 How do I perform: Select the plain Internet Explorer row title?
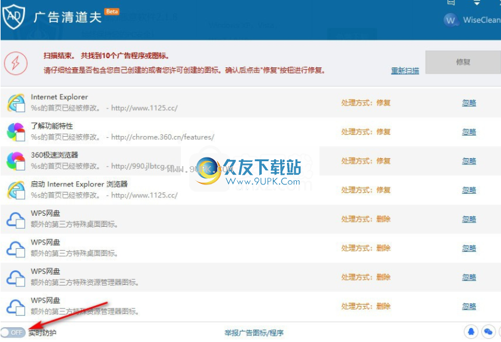(x=59, y=97)
